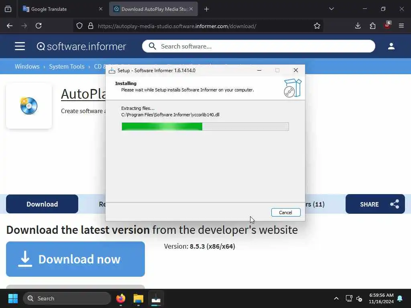Image resolution: width=411 pixels, height=308 pixels.
Task: Open File Explorer from the taskbar
Action: click(x=138, y=298)
